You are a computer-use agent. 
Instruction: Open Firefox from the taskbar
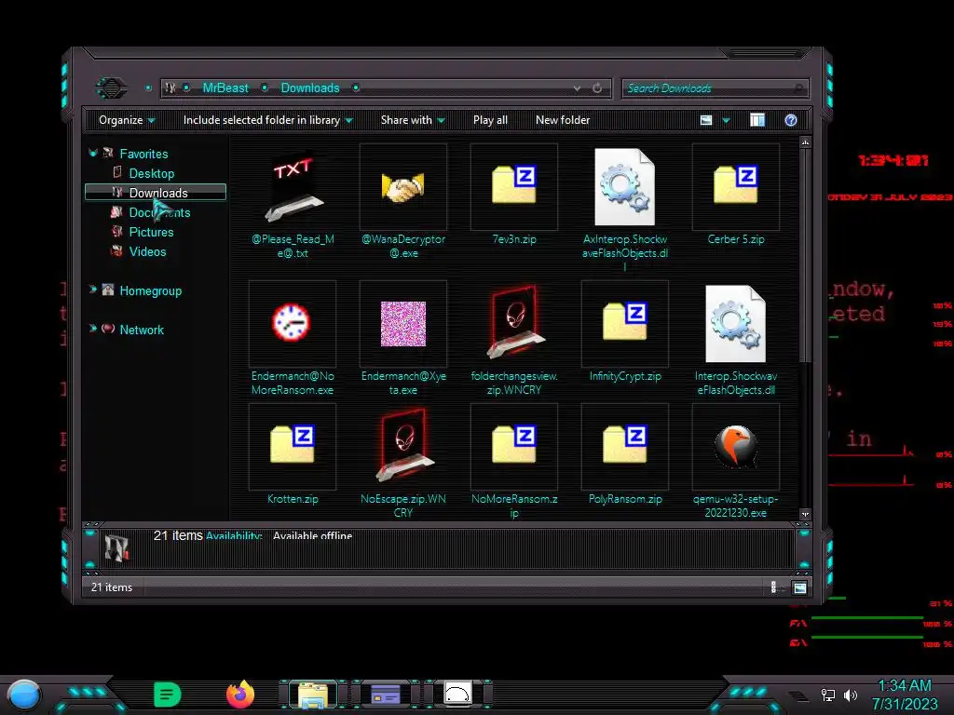click(240, 695)
